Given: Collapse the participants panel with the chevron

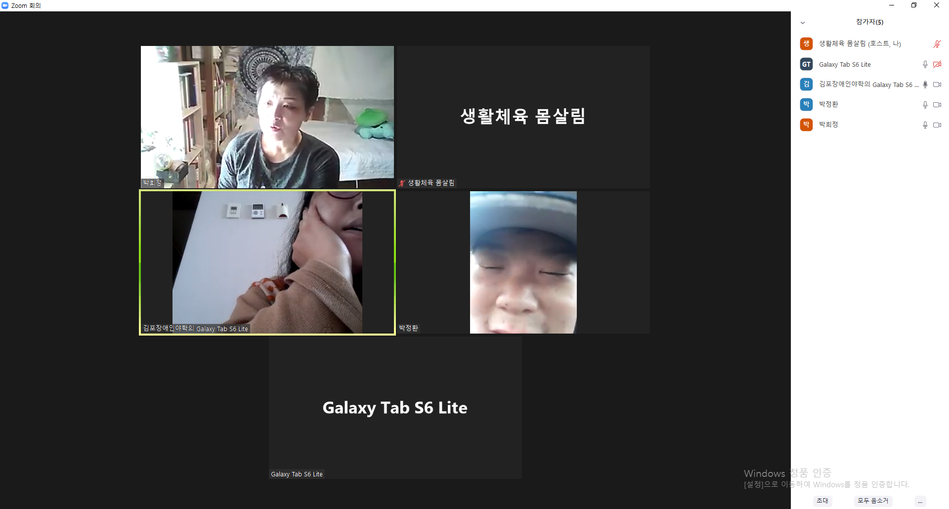Looking at the screenshot, I should click(x=803, y=23).
